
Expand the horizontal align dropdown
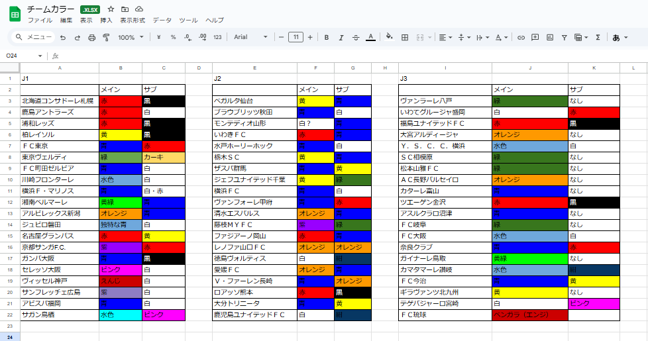(445, 37)
